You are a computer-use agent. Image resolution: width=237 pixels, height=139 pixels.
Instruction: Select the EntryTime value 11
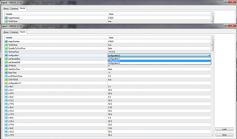[x=109, y=73]
